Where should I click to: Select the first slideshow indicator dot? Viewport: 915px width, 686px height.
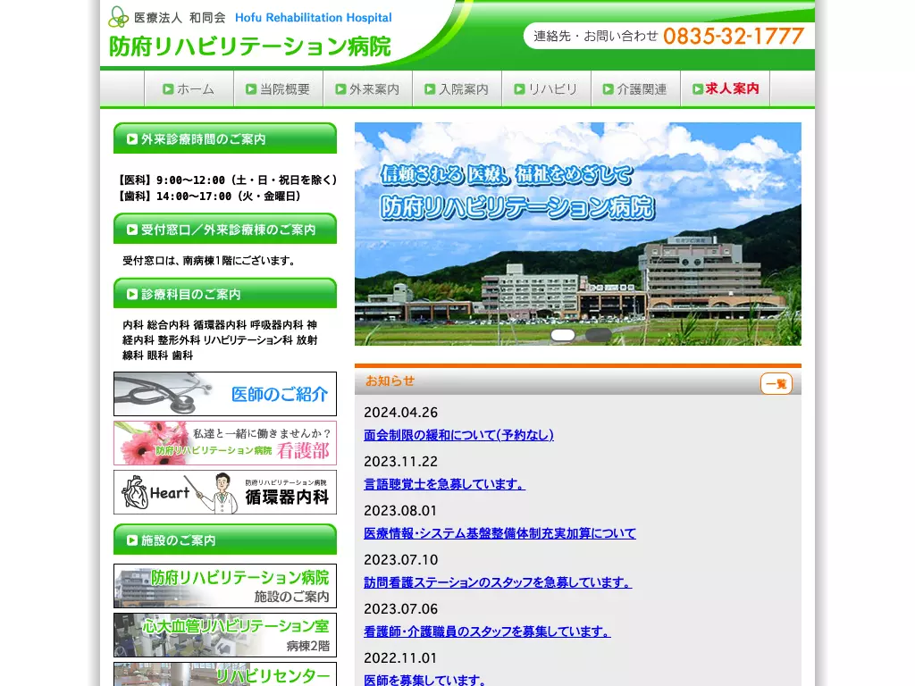pyautogui.click(x=563, y=335)
